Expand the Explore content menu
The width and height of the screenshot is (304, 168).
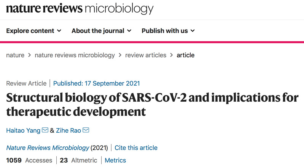(34, 31)
